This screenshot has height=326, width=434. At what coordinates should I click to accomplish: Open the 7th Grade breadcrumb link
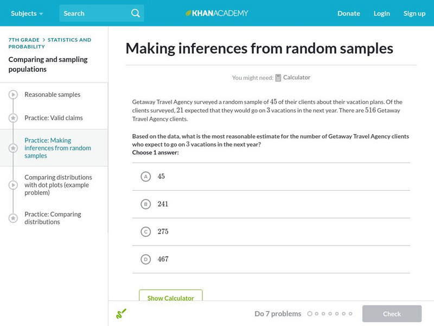click(x=23, y=40)
